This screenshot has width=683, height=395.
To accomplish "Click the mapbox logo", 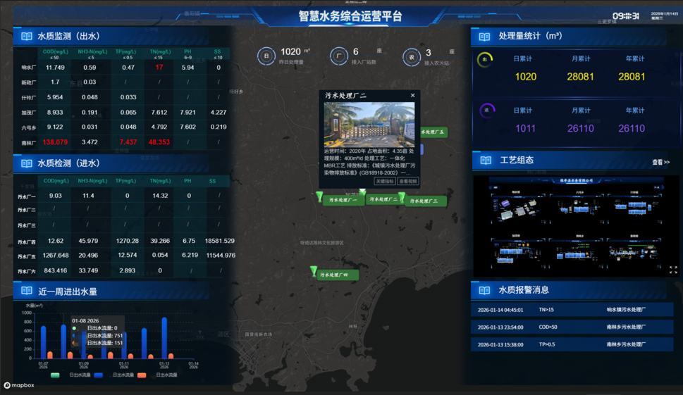I will pos(19,385).
